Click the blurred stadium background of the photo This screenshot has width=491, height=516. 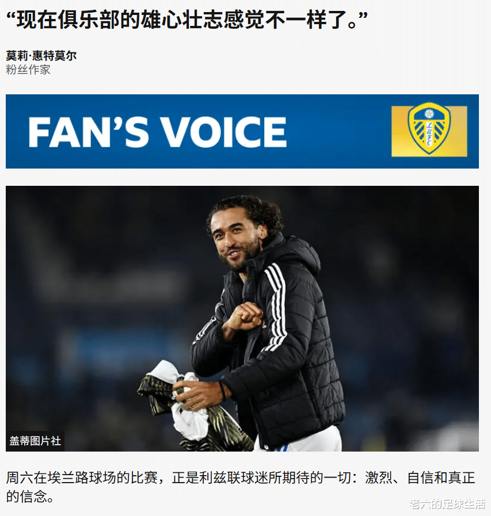99,296
